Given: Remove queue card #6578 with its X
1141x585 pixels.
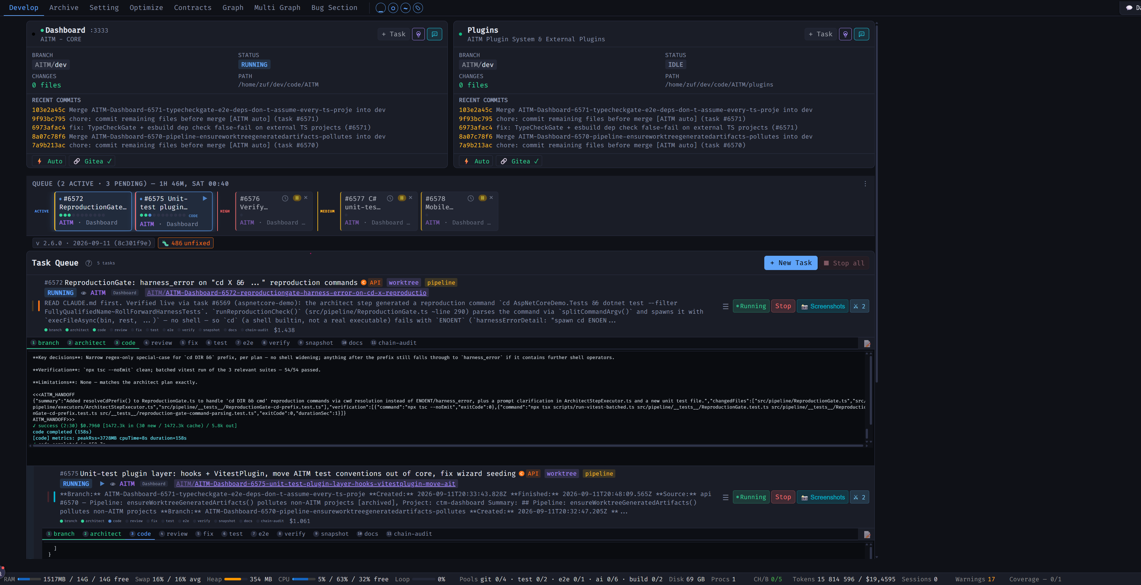Looking at the screenshot, I should [491, 198].
